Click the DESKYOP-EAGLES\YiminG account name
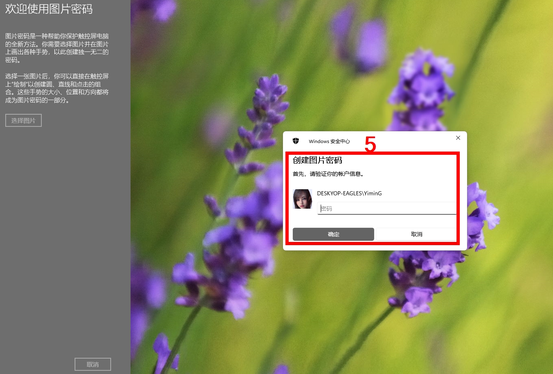The width and height of the screenshot is (553, 374). click(349, 193)
